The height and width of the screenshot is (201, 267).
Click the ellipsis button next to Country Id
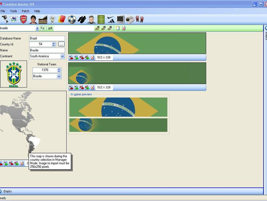pyautogui.click(x=61, y=44)
